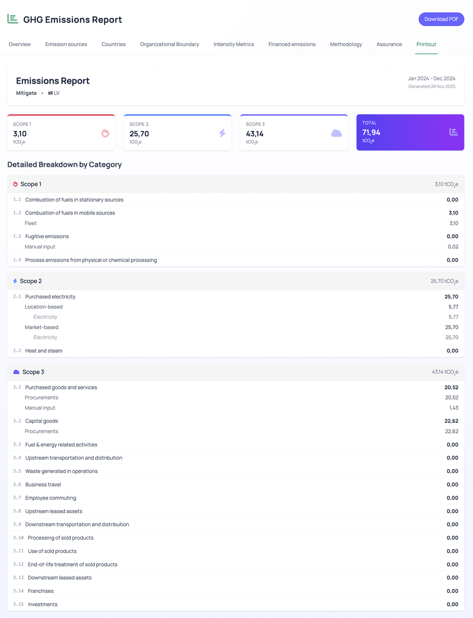Click the bolt icon beside Scope 2 heading

click(15, 281)
